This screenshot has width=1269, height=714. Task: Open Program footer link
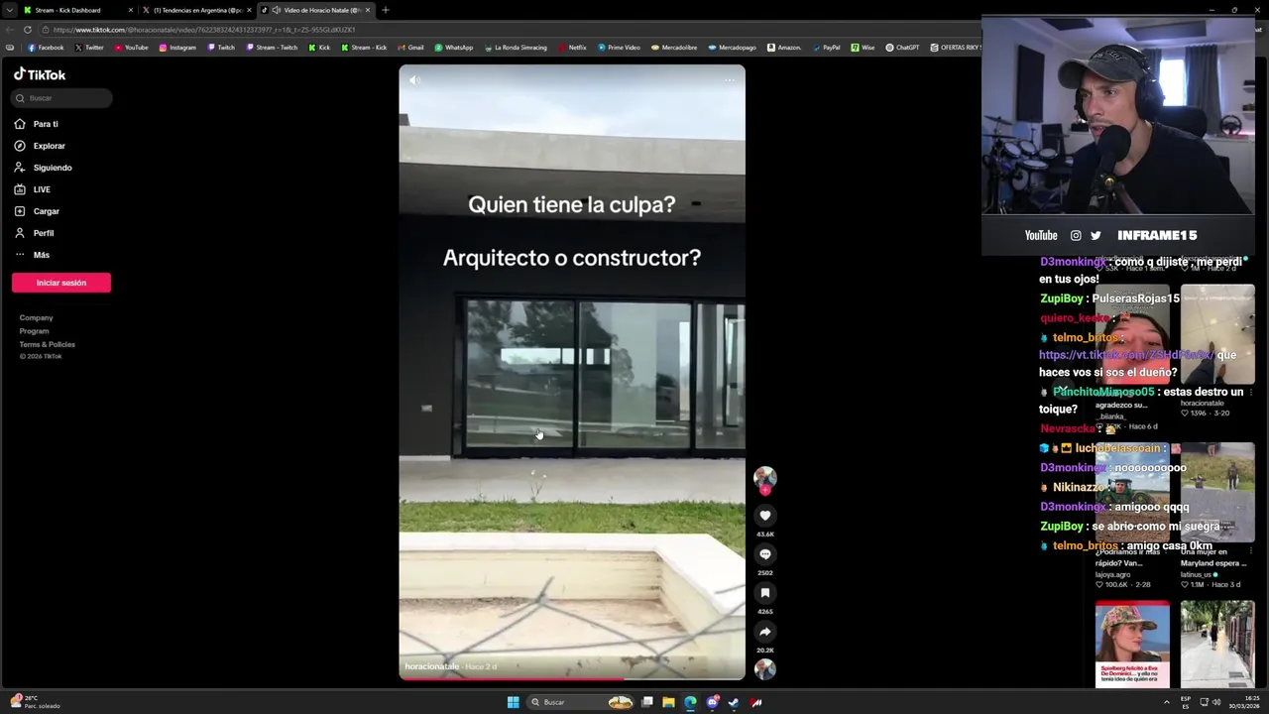34,331
